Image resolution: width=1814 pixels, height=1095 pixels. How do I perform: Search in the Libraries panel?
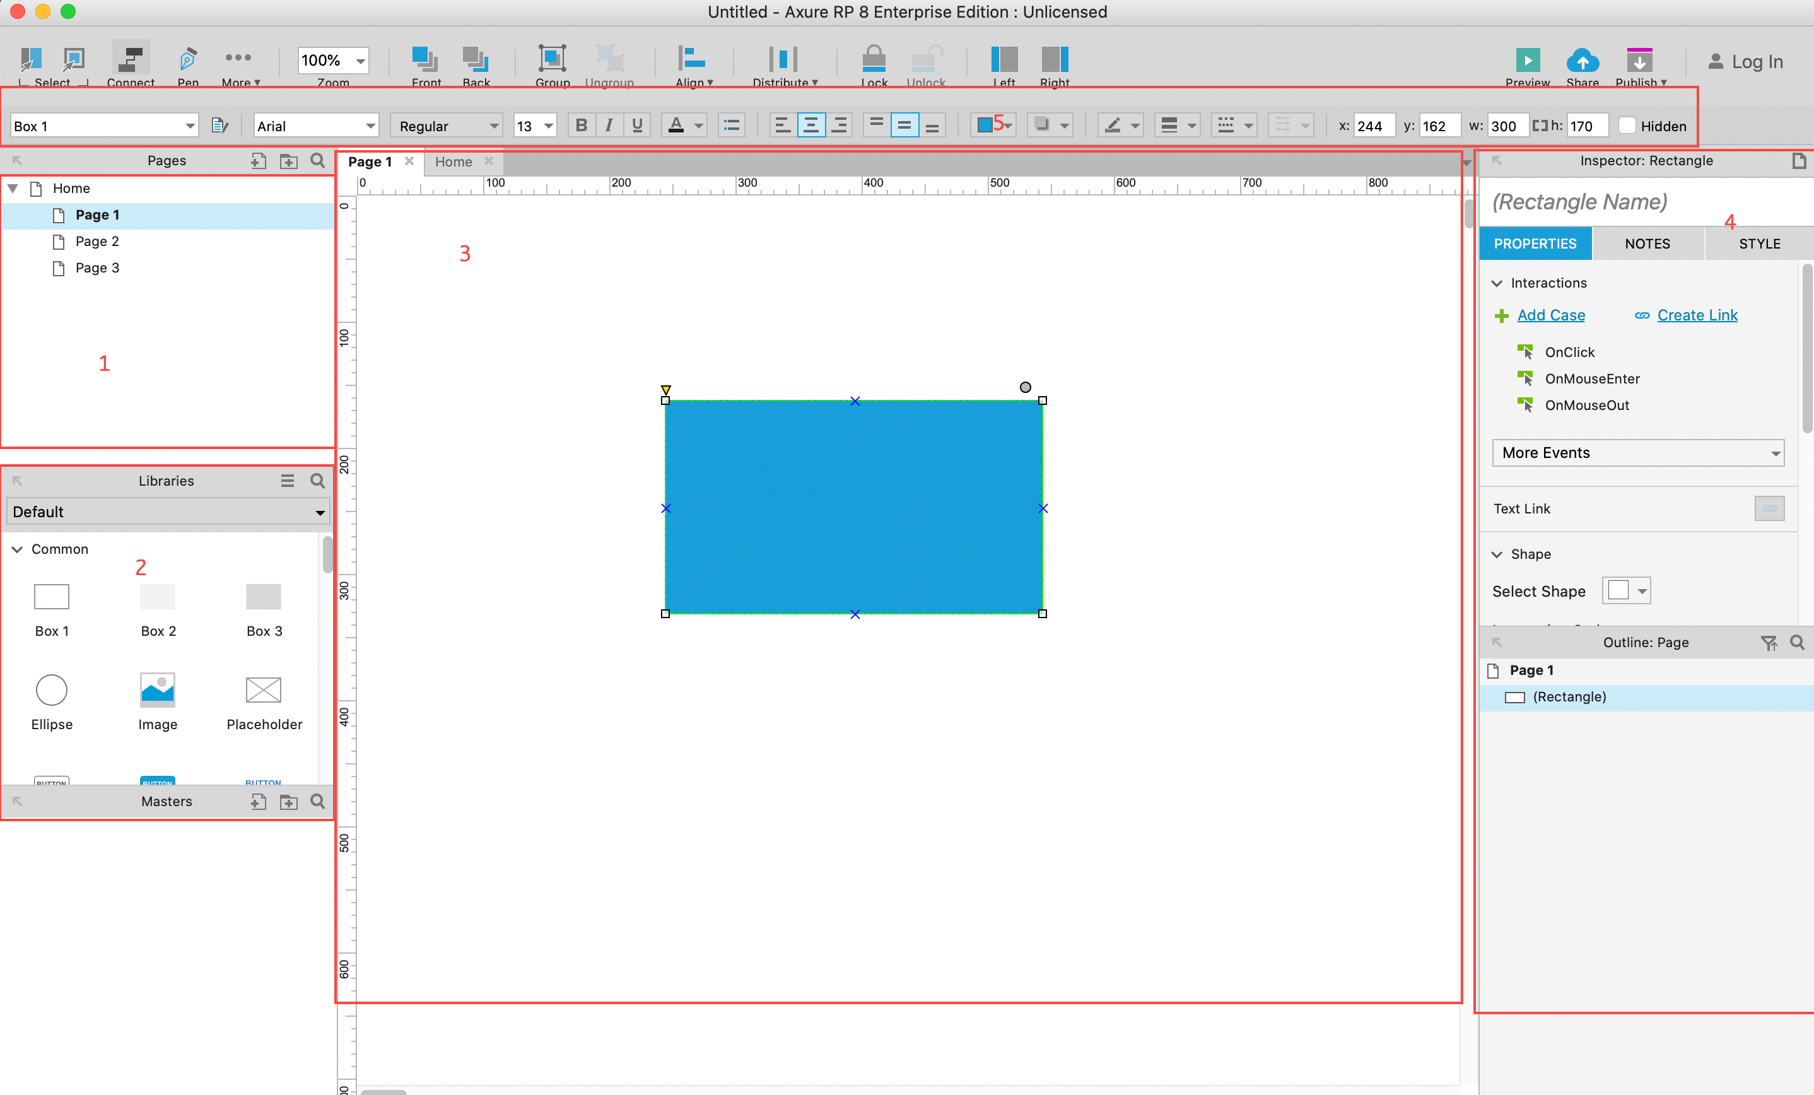[x=317, y=481]
